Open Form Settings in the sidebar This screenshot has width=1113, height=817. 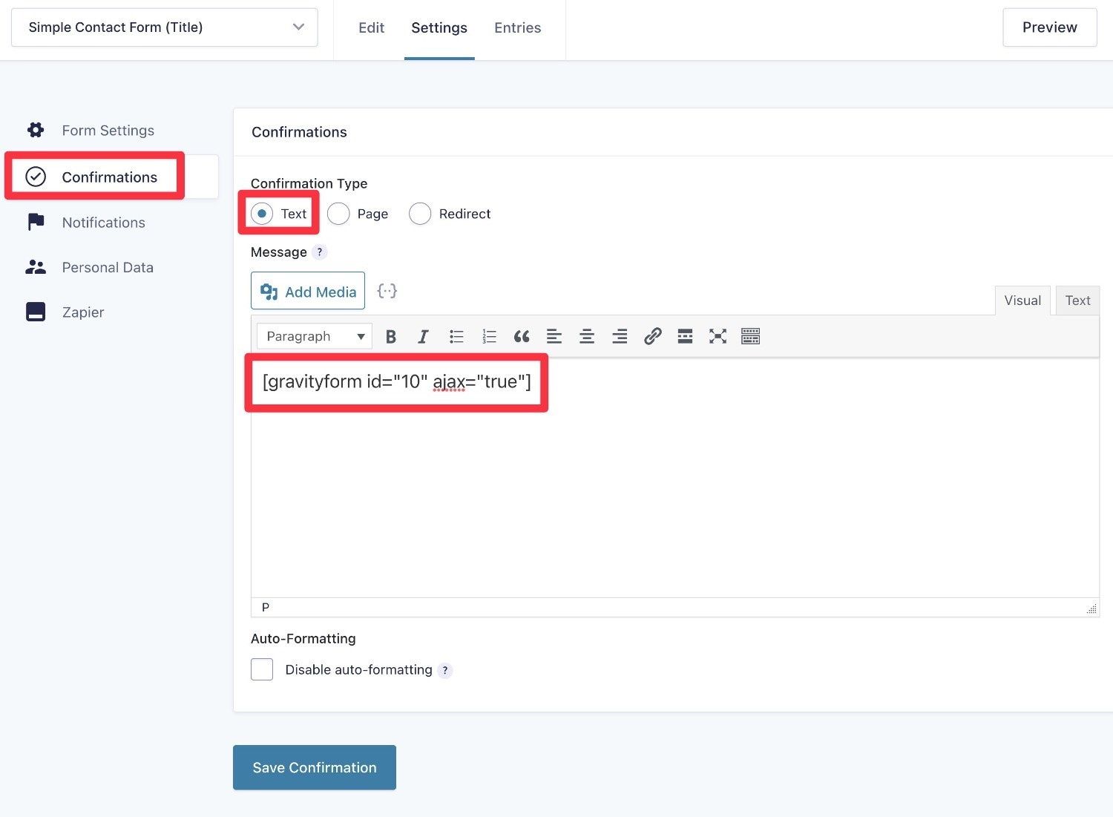pos(108,131)
